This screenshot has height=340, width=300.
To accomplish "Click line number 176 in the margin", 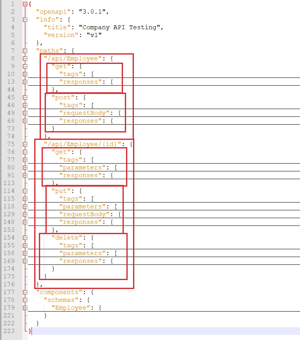I will tap(9, 284).
